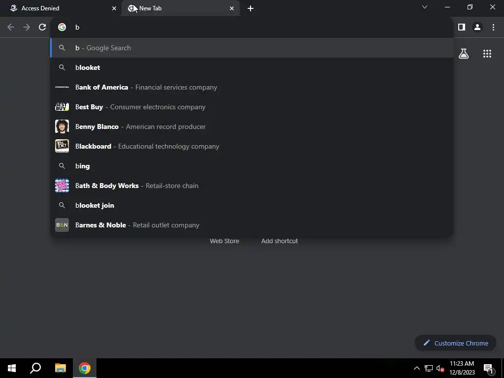The width and height of the screenshot is (504, 378).
Task: Click the Best Buy logo thumbnail
Action: (62, 107)
